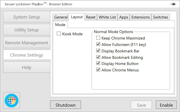Open System Setup section
This screenshot has height=112, width=180.
tap(27, 17)
